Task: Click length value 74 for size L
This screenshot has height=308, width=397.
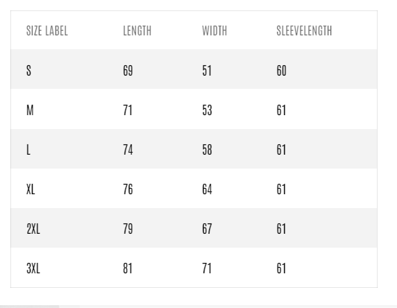Action: (x=128, y=150)
